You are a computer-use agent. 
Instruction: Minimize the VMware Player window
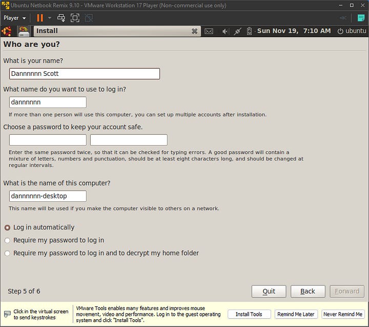[340, 5]
